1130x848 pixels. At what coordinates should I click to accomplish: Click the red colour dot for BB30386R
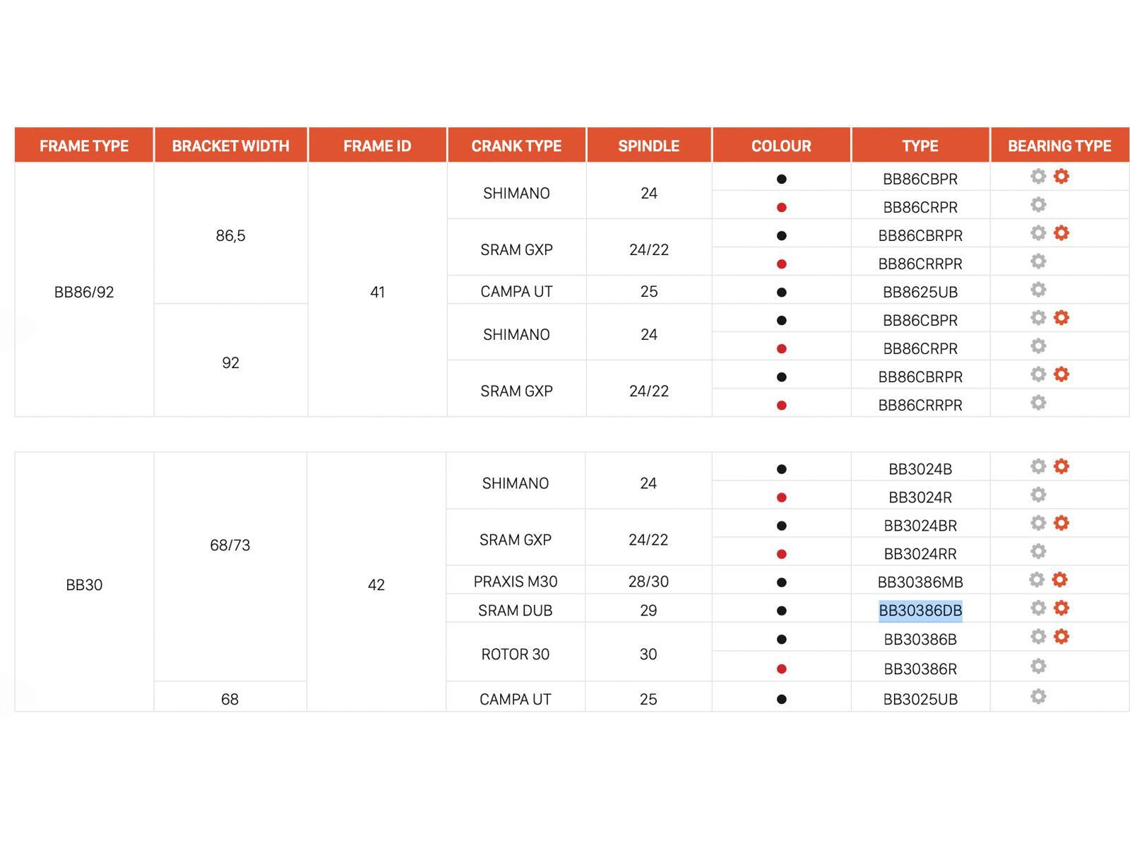(781, 669)
